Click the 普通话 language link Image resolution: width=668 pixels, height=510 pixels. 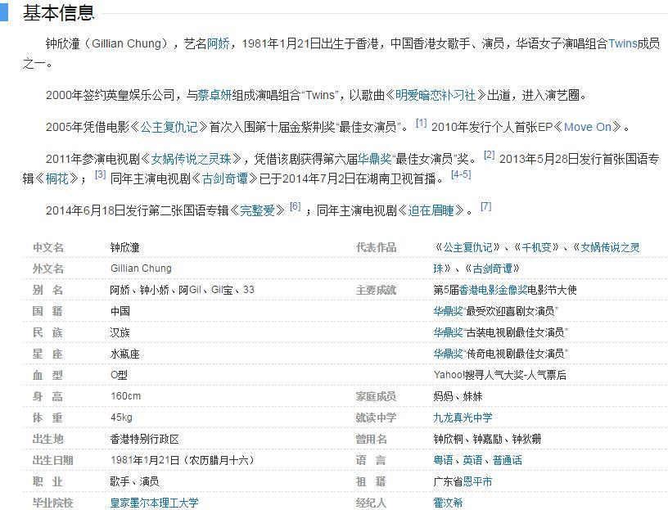coord(508,460)
